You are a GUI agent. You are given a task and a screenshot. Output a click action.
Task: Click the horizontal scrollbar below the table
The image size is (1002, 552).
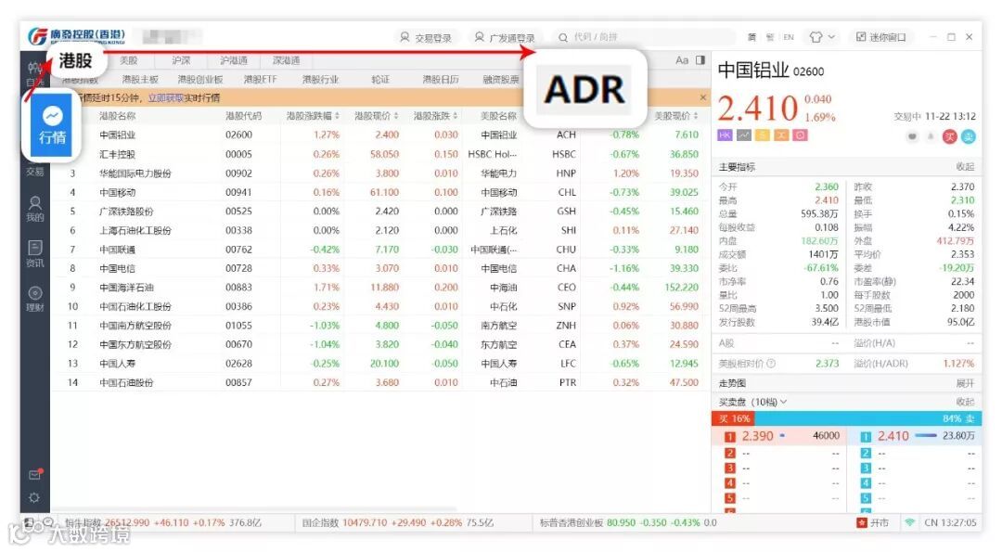(x=256, y=509)
